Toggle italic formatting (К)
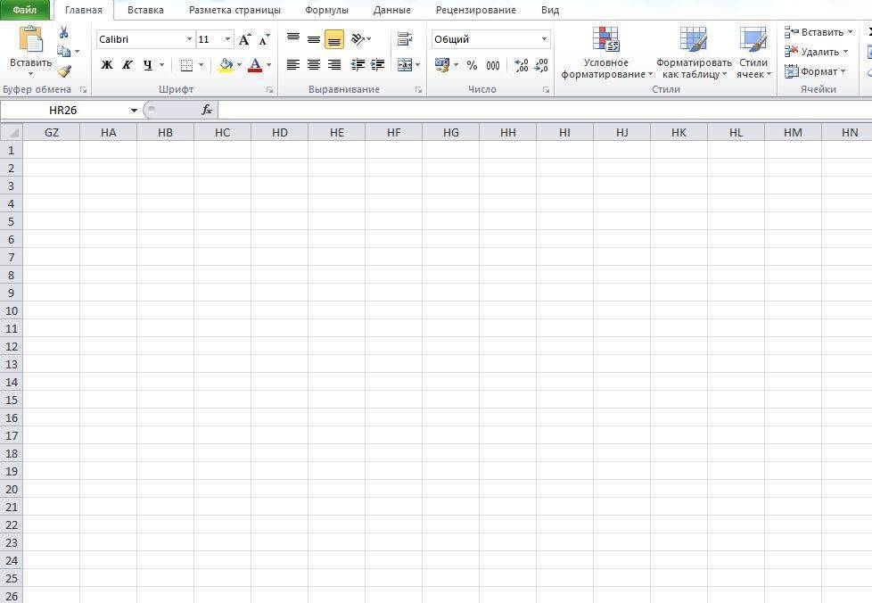This screenshot has width=872, height=603. point(128,65)
